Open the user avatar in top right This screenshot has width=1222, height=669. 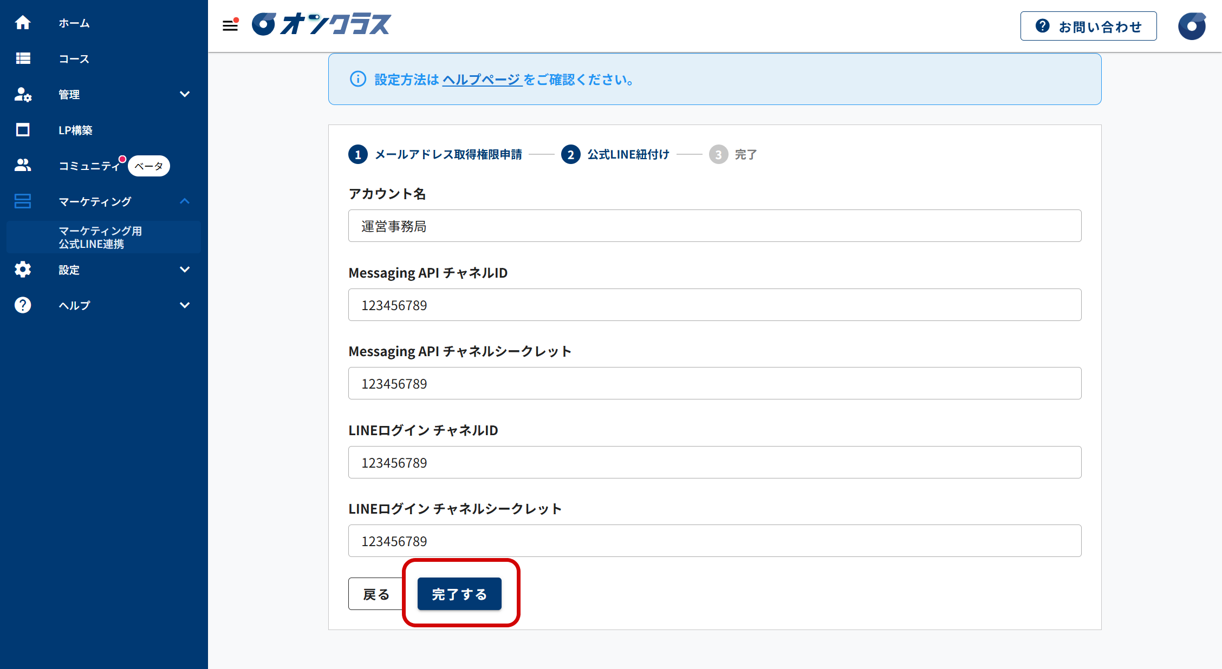[1192, 26]
